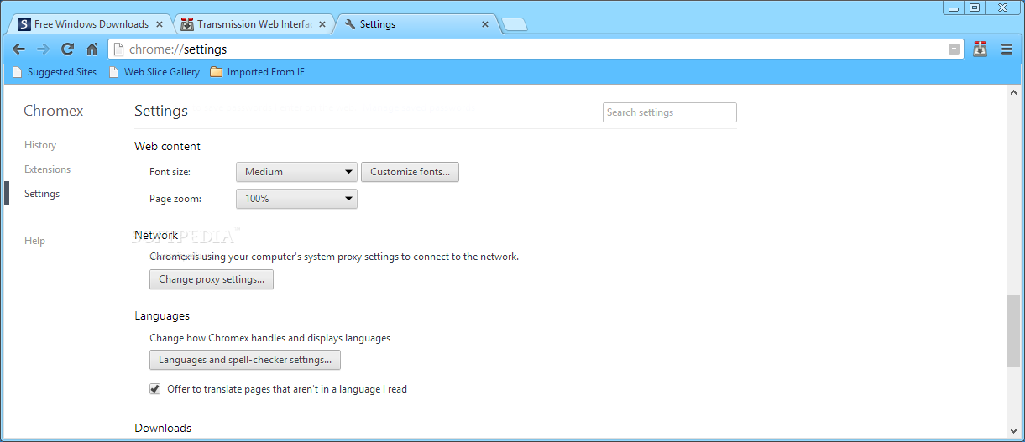The image size is (1025, 442).
Task: Click the Downloads section heading
Action: coord(163,428)
